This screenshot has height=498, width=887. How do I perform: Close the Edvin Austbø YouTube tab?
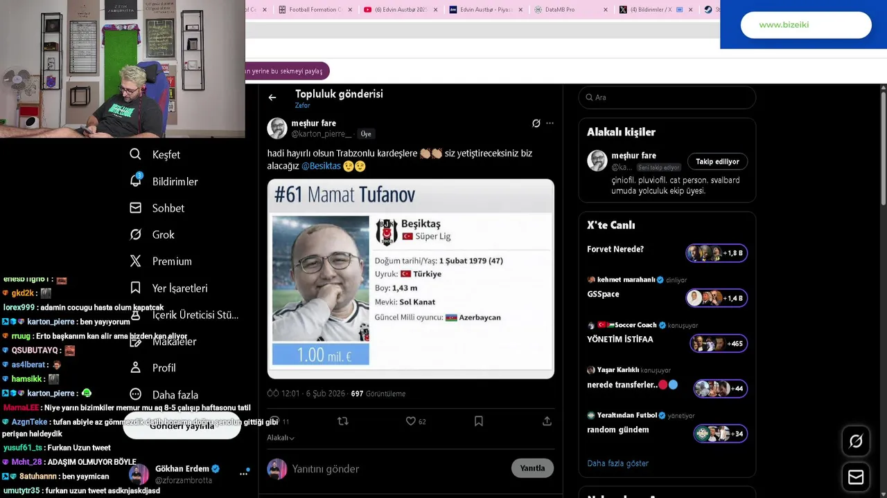pyautogui.click(x=436, y=10)
